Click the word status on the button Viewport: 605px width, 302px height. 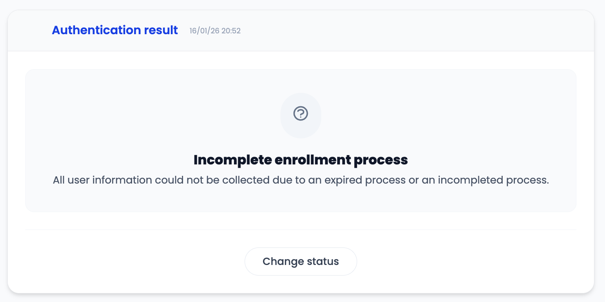322,261
